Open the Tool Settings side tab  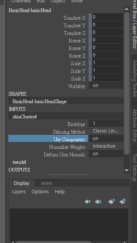134,167
